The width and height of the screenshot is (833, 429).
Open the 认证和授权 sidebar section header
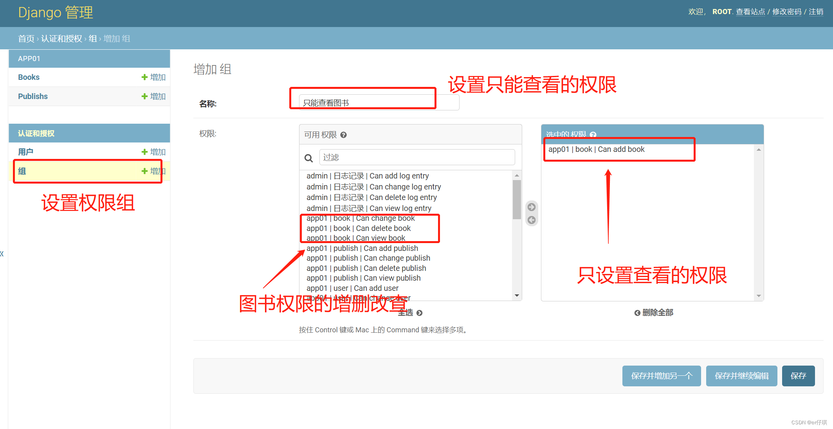click(x=36, y=133)
